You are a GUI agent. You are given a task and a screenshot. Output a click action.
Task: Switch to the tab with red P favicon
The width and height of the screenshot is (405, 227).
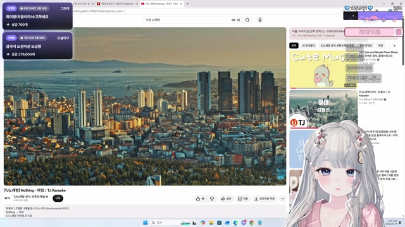click(116, 4)
